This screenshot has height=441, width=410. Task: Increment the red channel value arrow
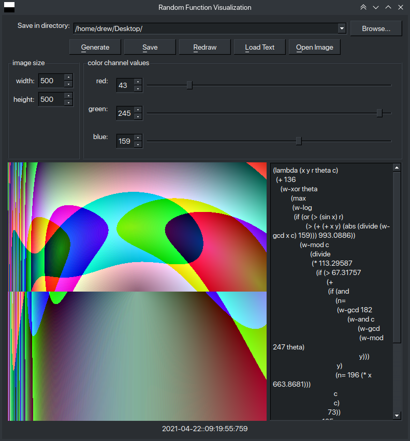pos(138,82)
